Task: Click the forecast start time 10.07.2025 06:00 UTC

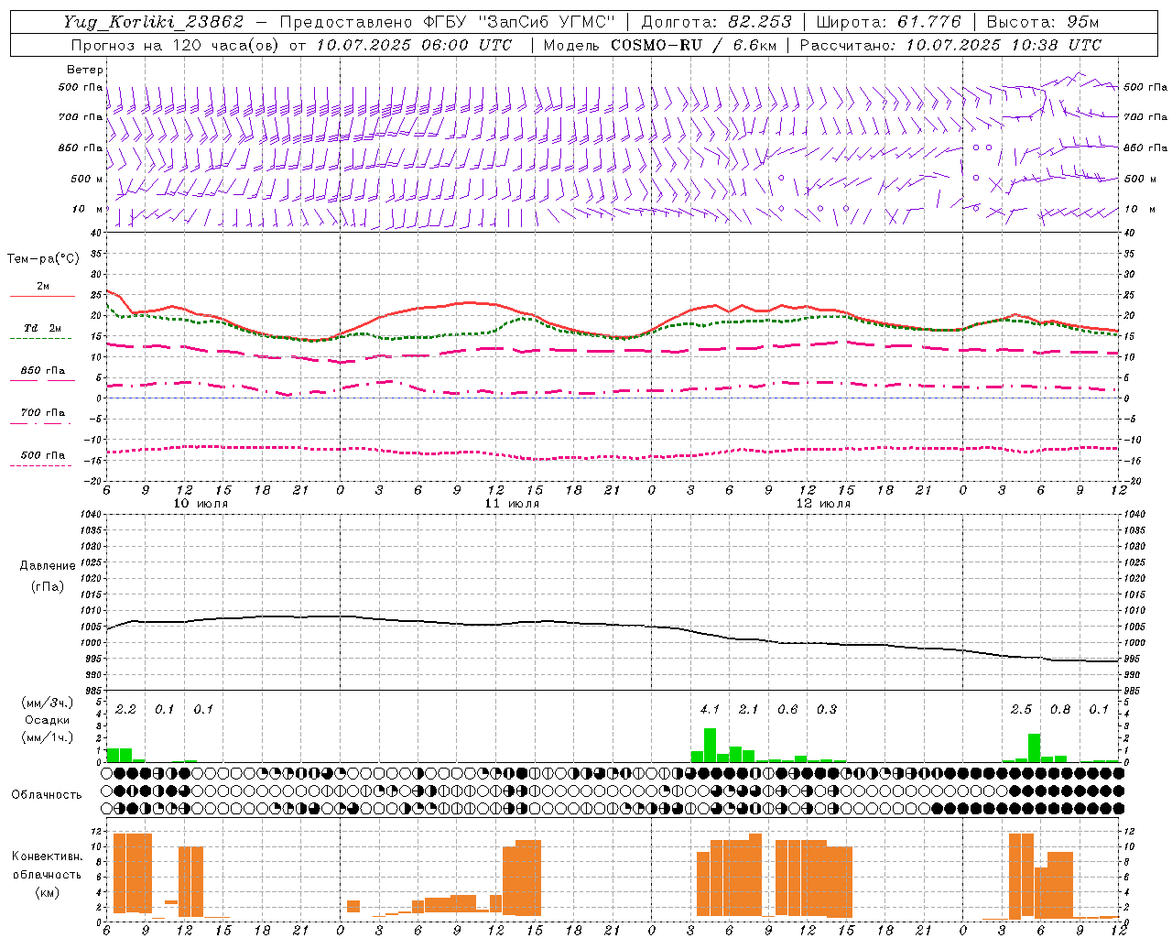Action: [x=414, y=45]
